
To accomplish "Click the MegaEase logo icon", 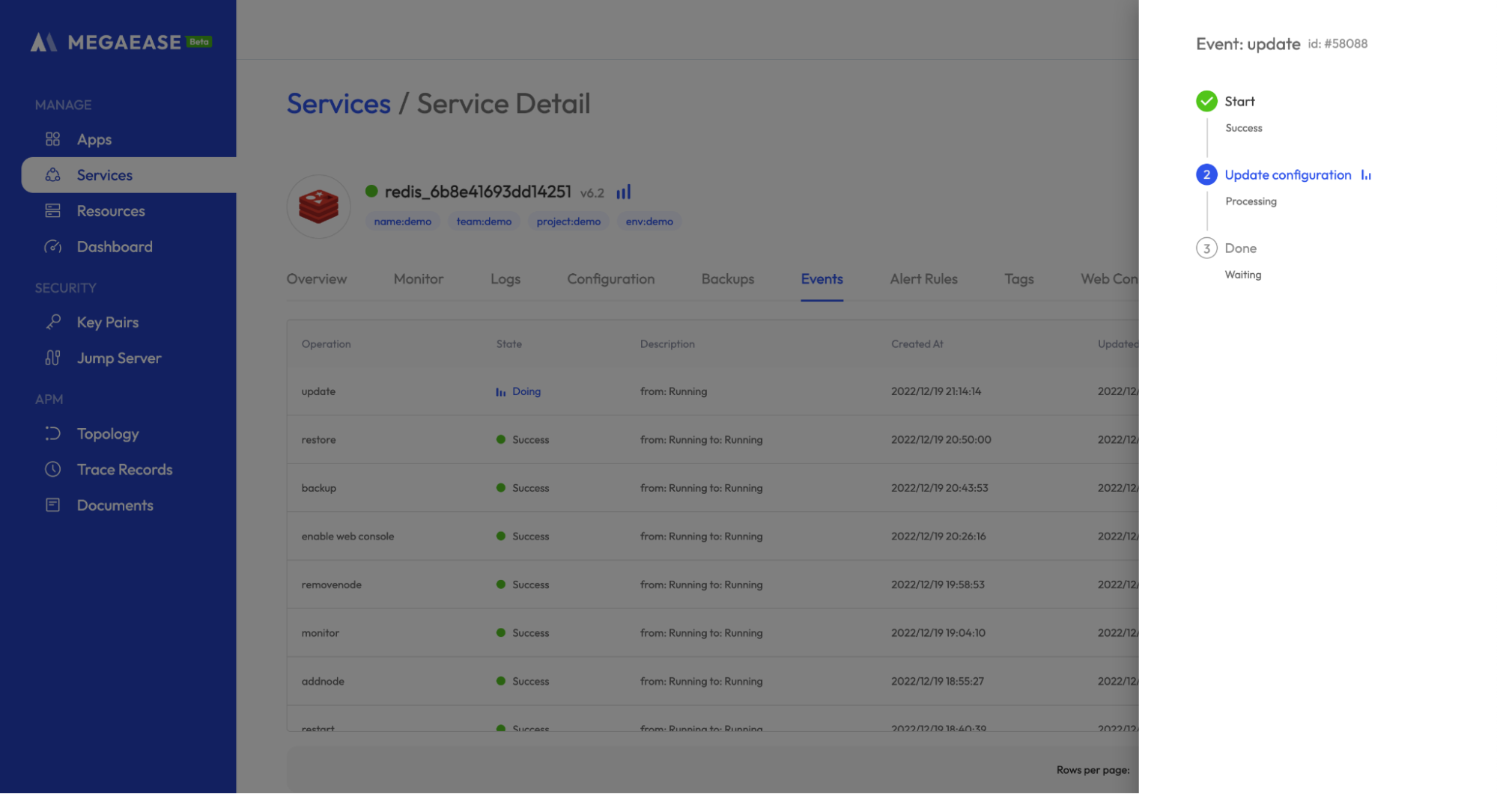I will pos(43,43).
